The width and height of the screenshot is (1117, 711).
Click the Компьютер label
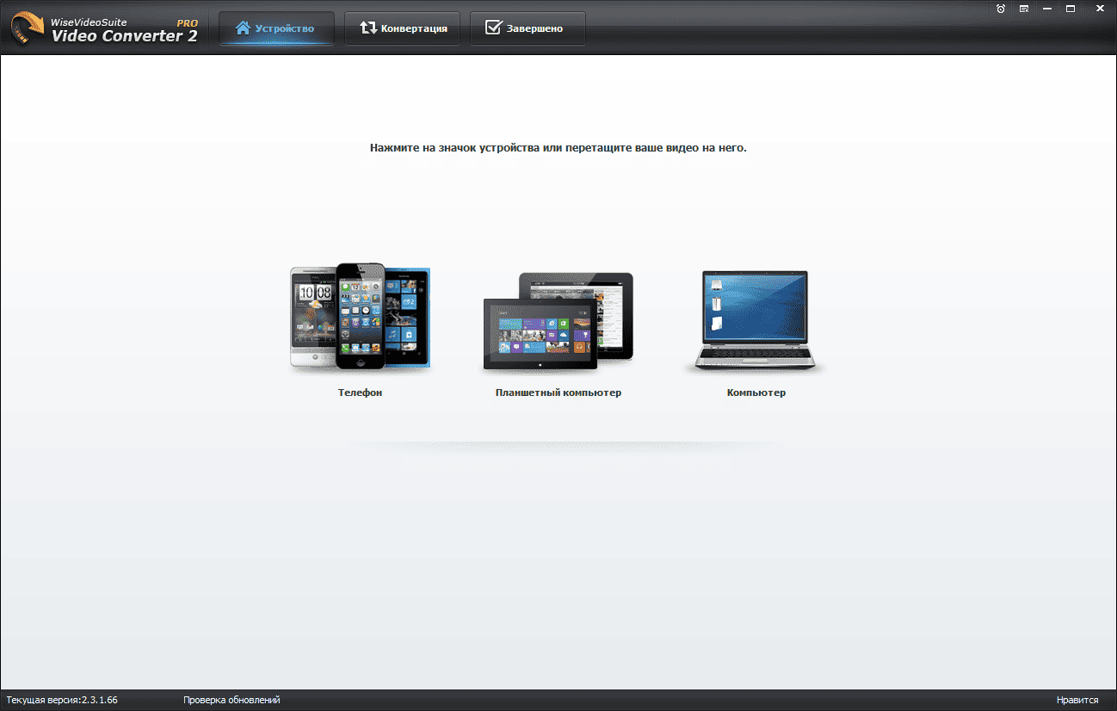coord(756,393)
